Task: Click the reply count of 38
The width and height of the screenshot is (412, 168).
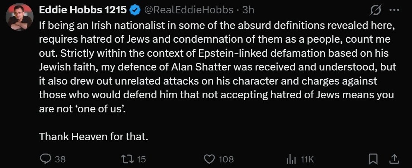Action: pyautogui.click(x=60, y=159)
